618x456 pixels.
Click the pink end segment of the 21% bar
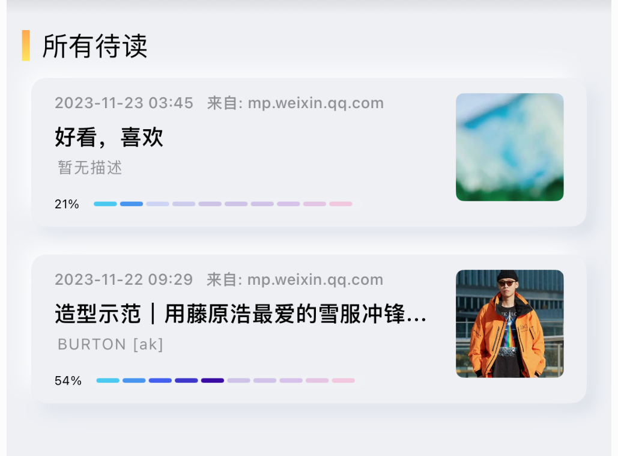click(x=341, y=204)
